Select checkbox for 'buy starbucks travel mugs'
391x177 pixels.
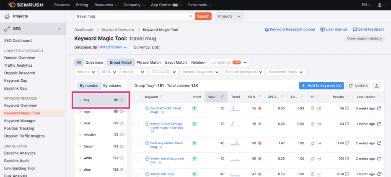point(137,108)
